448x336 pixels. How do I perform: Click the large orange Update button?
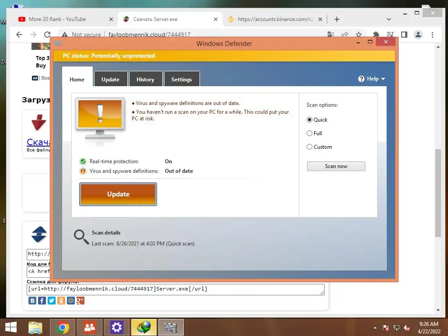[118, 194]
